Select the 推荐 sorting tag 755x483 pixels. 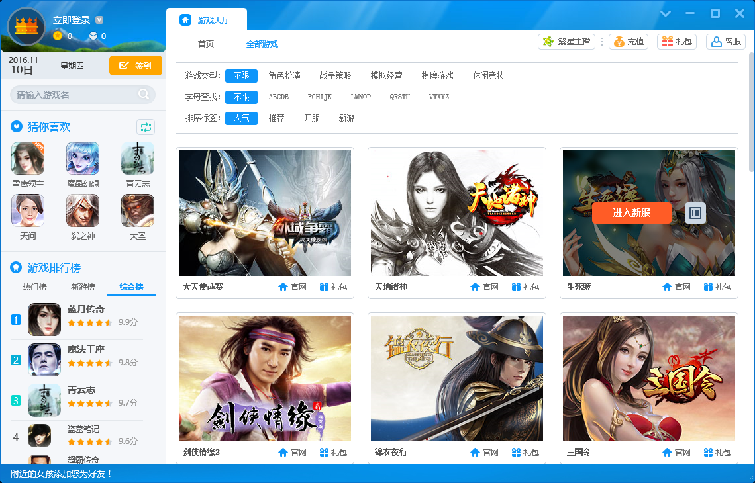point(277,118)
